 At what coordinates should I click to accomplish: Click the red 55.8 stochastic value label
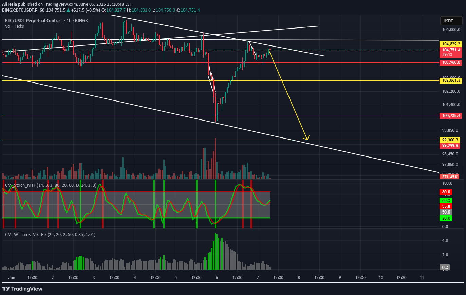(446, 206)
